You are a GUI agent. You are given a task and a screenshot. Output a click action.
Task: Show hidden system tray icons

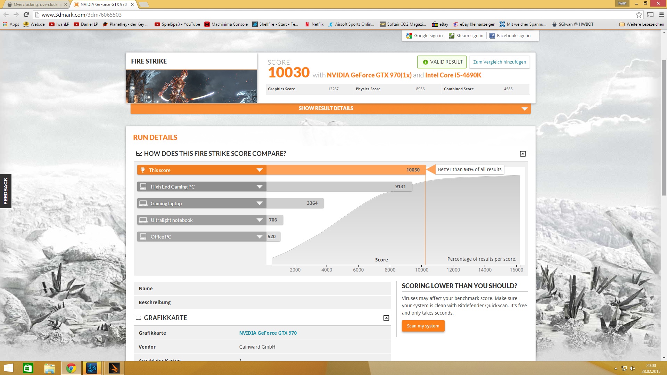point(616,368)
